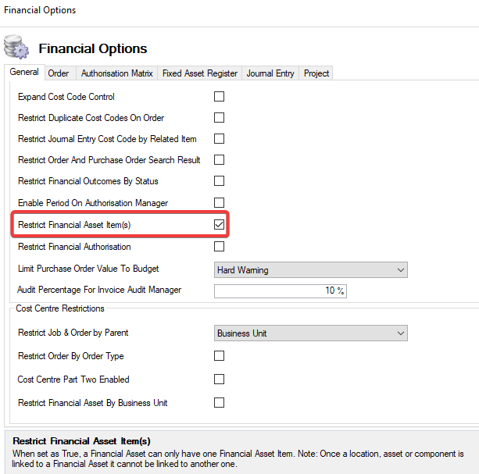This screenshot has height=474, width=479.
Task: Open the Authorisation Matrix tab
Action: (x=116, y=73)
